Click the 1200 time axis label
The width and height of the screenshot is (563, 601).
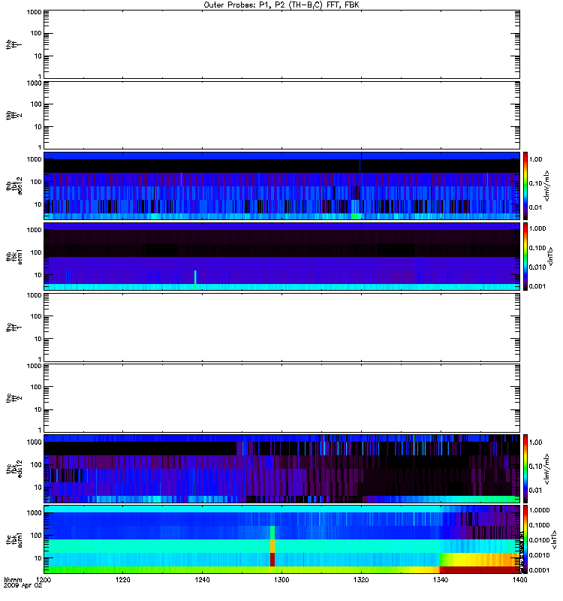click(44, 580)
